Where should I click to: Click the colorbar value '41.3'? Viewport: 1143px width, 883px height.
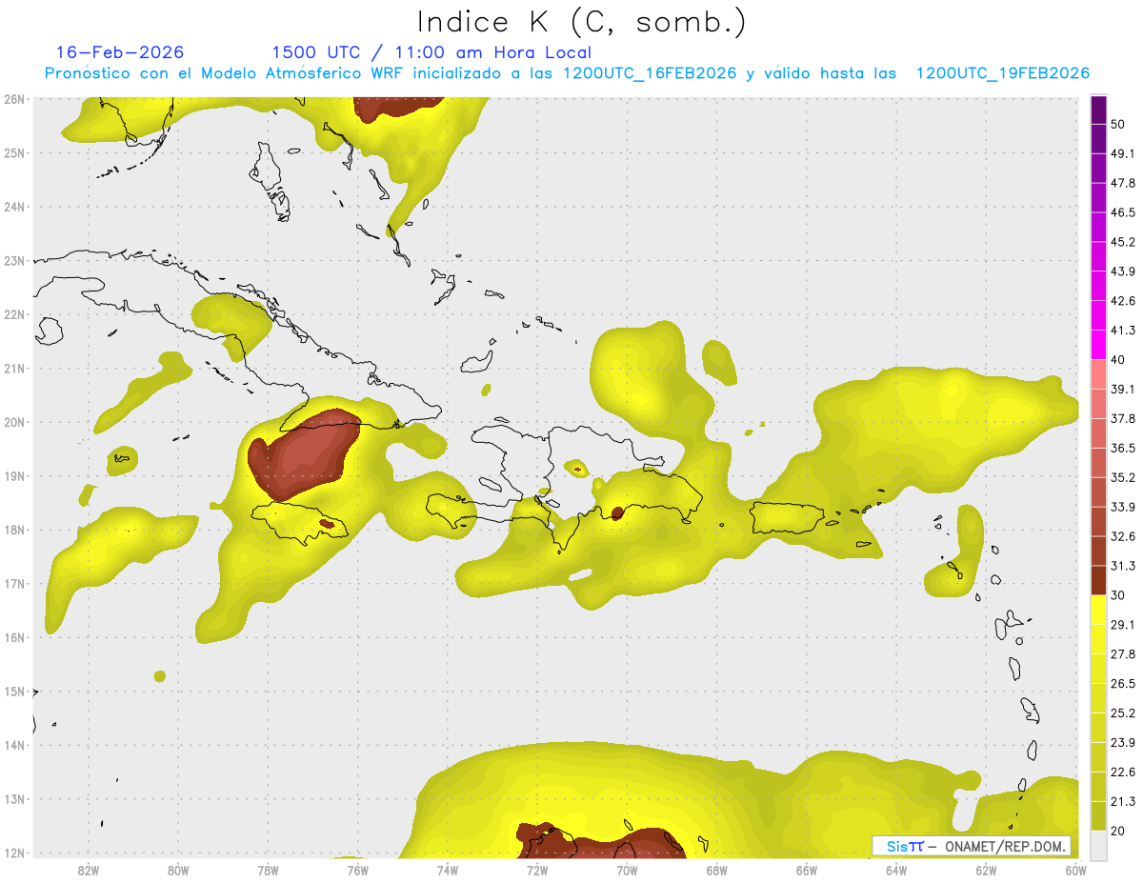coord(1122,331)
